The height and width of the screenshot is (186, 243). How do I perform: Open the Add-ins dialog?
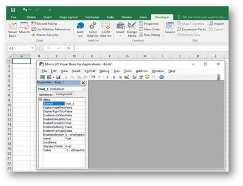[80, 29]
